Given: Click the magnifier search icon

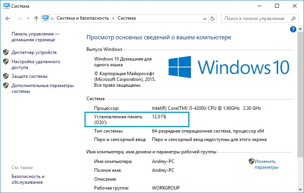Looking at the screenshot, I should coord(293,18).
